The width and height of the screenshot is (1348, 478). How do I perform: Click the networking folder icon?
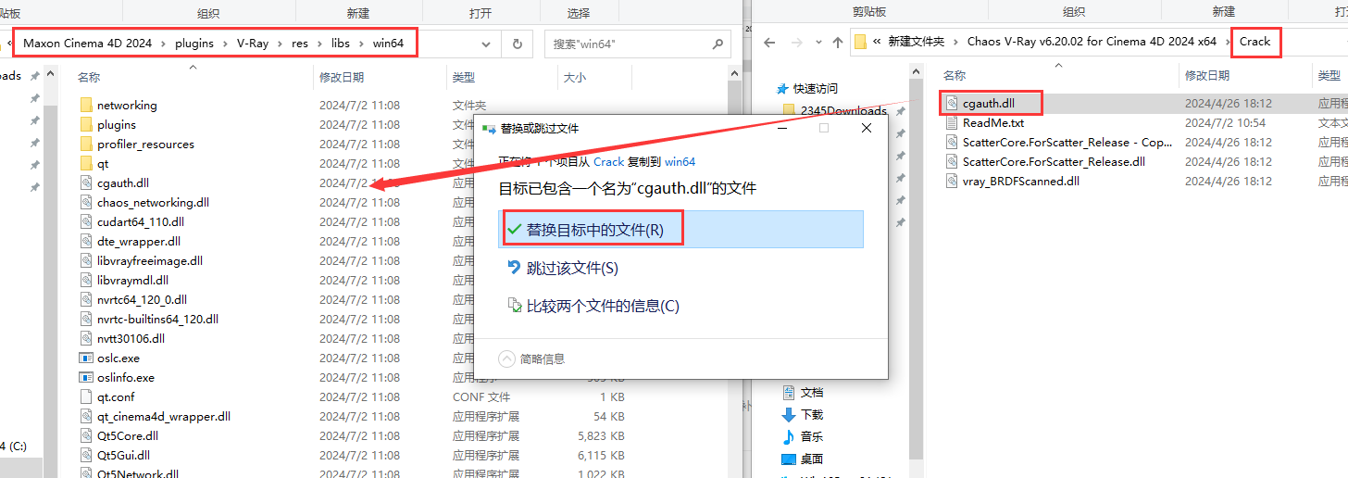coord(86,106)
